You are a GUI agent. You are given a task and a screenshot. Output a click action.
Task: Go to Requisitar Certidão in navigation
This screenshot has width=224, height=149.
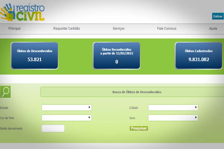(66, 29)
